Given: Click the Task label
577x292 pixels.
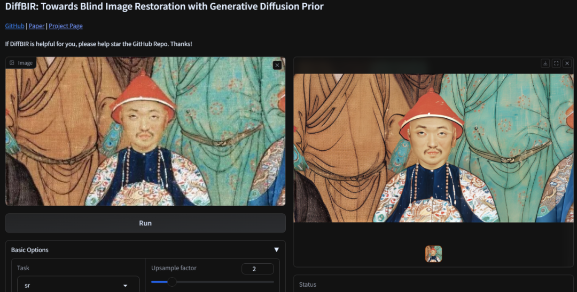Looking at the screenshot, I should (x=23, y=268).
